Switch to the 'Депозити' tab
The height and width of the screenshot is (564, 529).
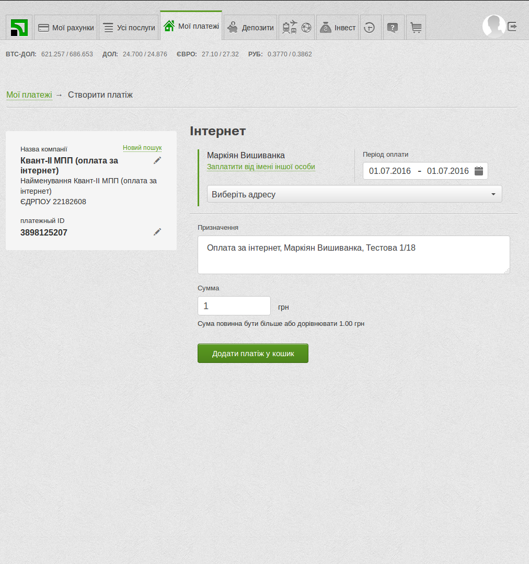[x=250, y=28]
